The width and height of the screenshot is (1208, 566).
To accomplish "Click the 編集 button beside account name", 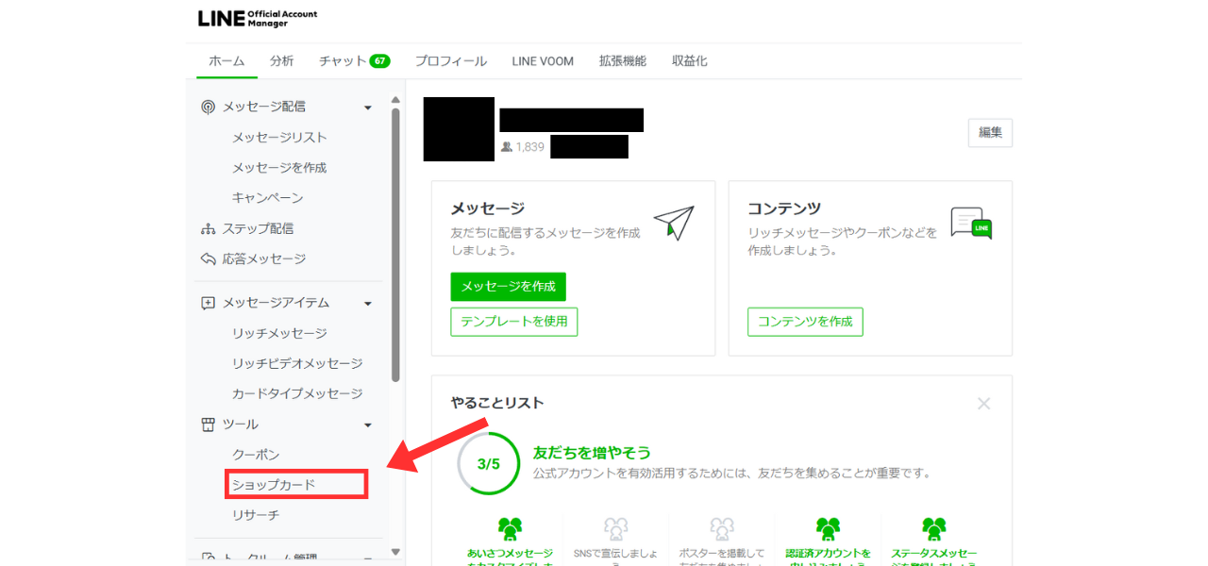I will pyautogui.click(x=990, y=133).
